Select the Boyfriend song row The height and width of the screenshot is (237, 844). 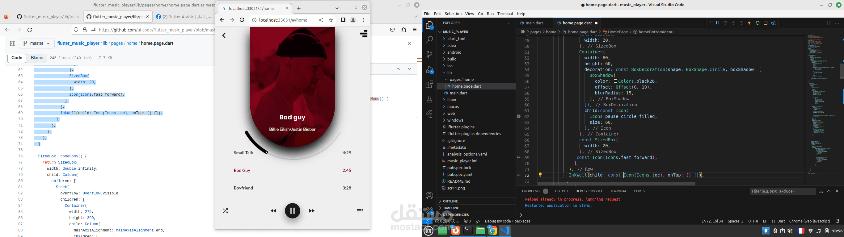click(293, 188)
